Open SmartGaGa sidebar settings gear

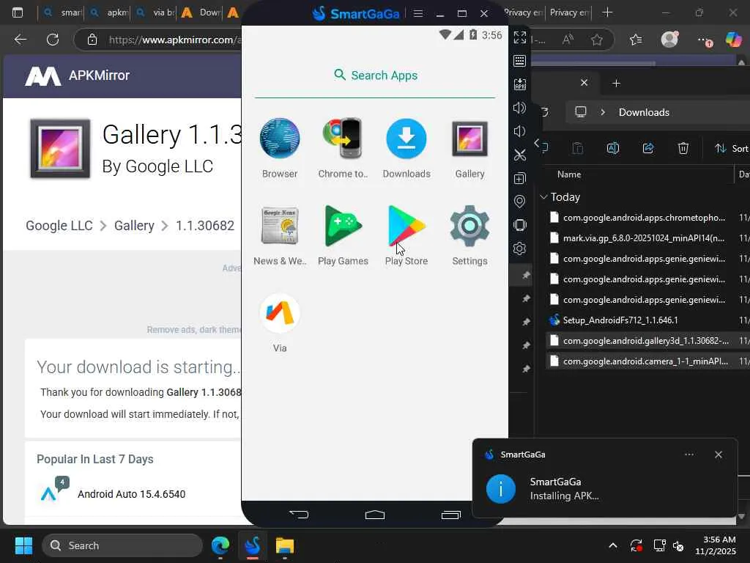coord(519,249)
